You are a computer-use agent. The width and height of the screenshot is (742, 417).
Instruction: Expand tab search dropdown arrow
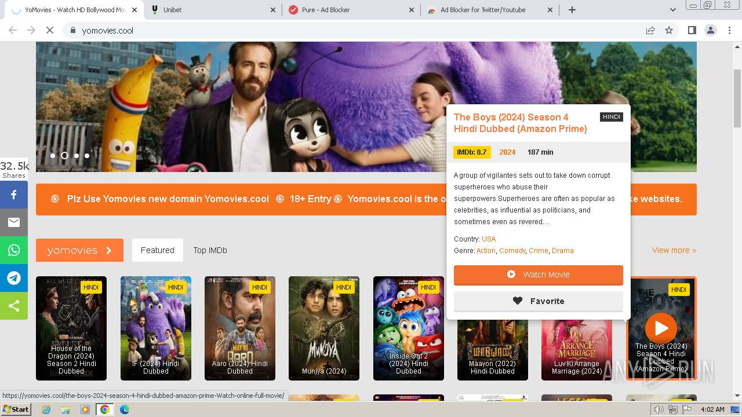(672, 10)
